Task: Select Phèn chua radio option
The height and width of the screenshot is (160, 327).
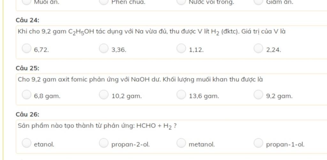Action: (x=104, y=2)
